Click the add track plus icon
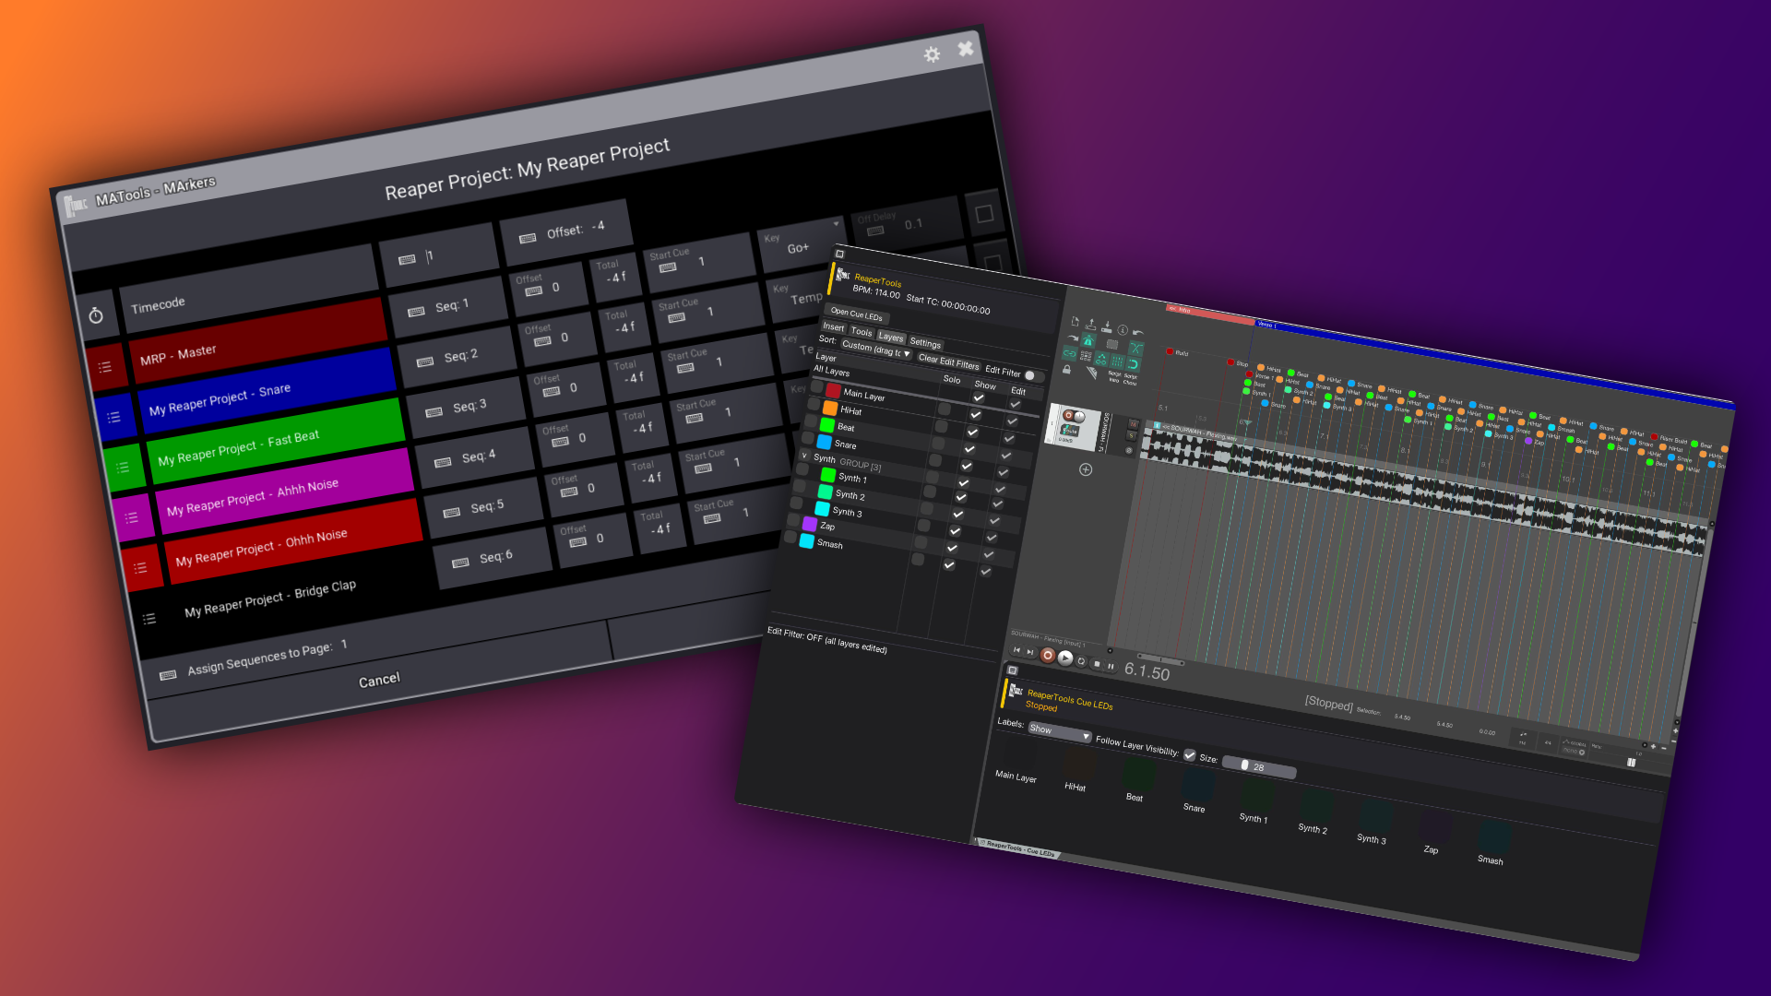The width and height of the screenshot is (1771, 996). (x=1086, y=469)
